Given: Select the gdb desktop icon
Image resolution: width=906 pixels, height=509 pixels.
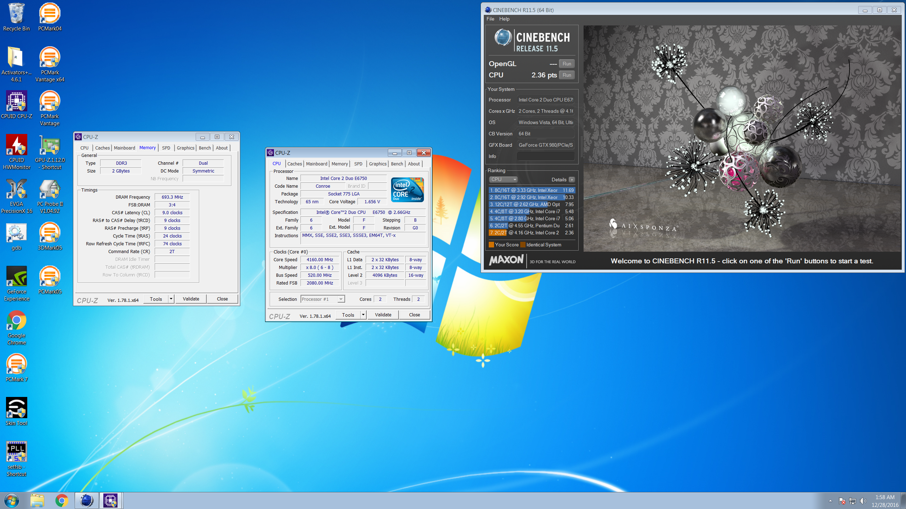Looking at the screenshot, I should click(x=16, y=236).
